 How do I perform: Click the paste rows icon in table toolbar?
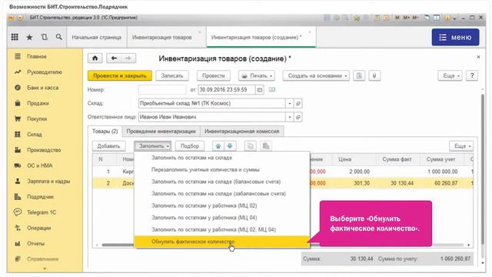point(266,146)
